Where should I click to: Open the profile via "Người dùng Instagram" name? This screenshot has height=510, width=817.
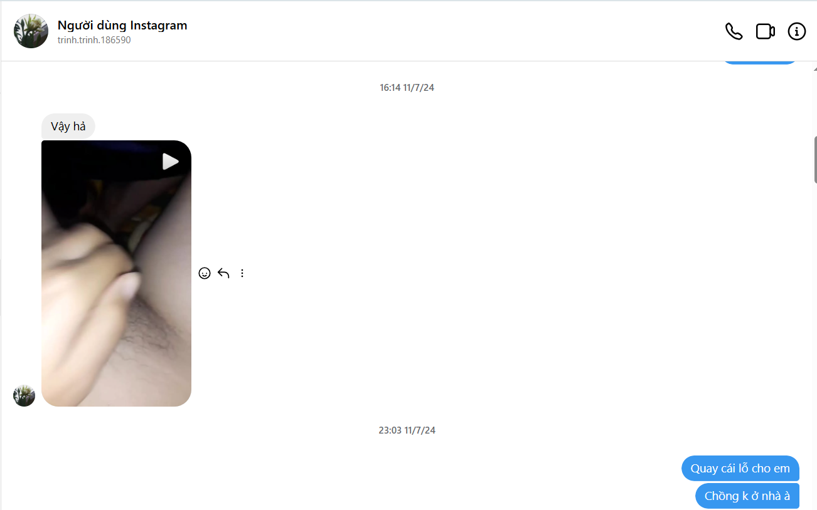(122, 26)
